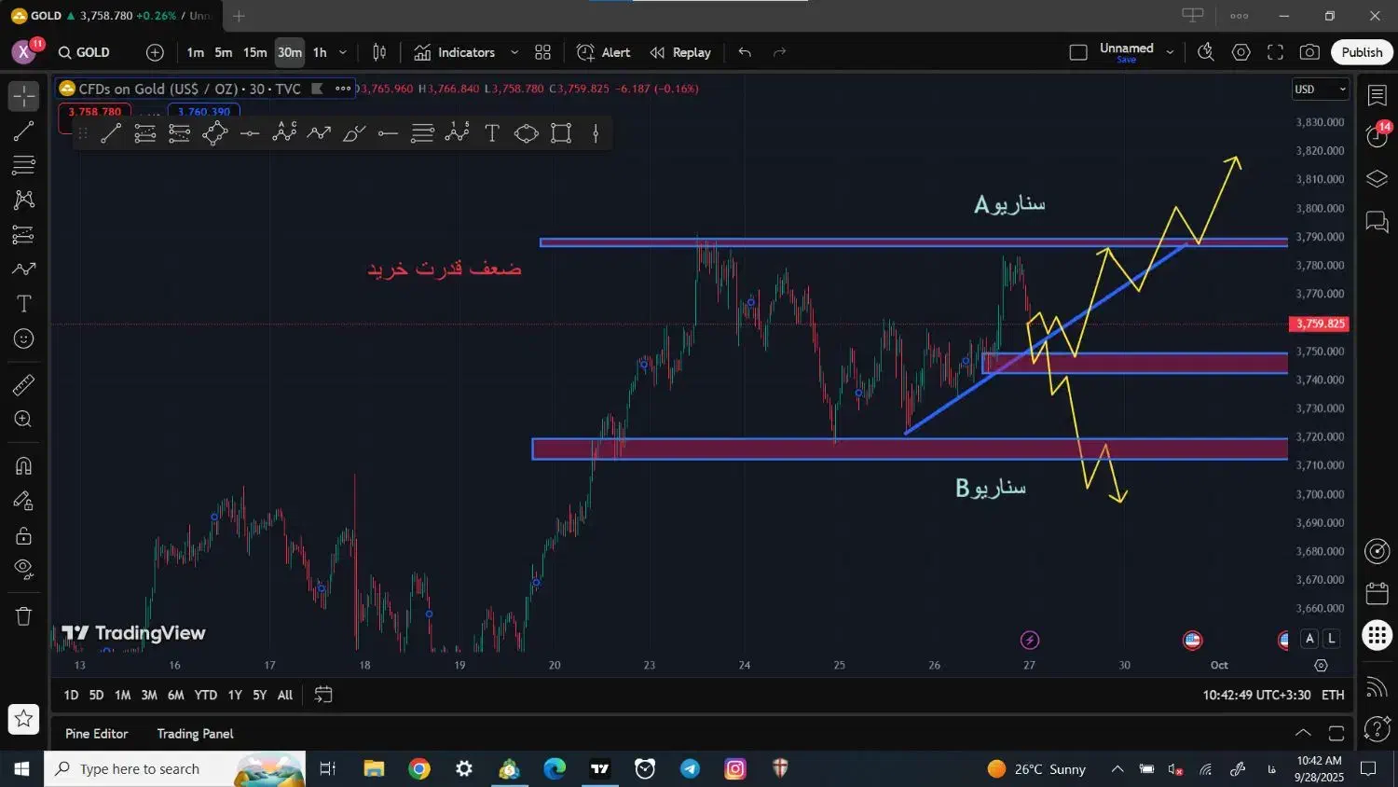Click the Publish button
Image resolution: width=1398 pixels, height=787 pixels.
click(1361, 52)
